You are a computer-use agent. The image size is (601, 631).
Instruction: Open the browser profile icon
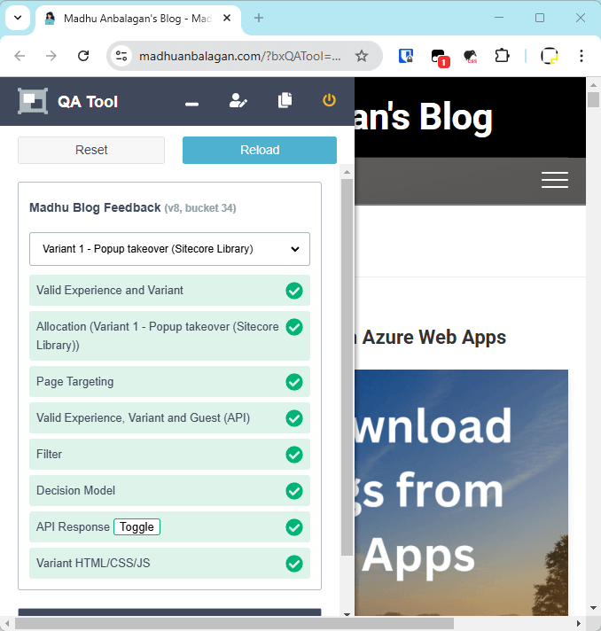tap(549, 56)
